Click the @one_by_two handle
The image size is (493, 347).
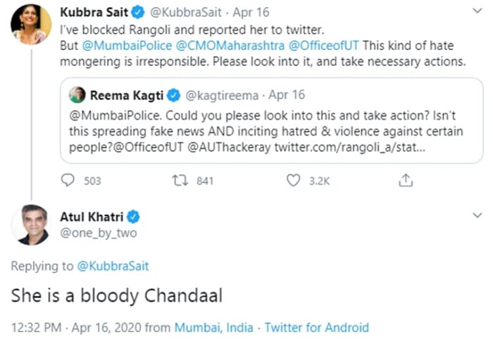98,233
